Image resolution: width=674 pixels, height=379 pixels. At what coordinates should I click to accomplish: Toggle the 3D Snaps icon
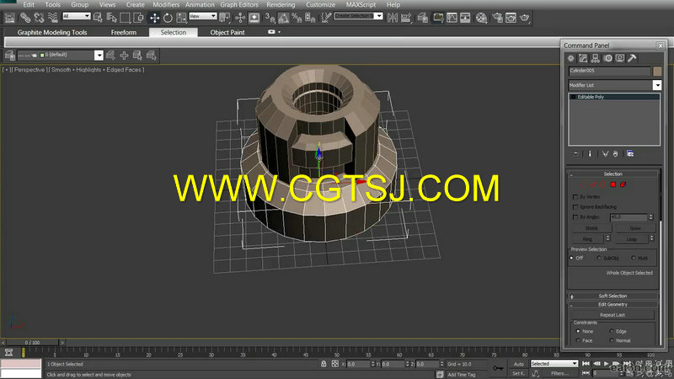pyautogui.click(x=270, y=18)
